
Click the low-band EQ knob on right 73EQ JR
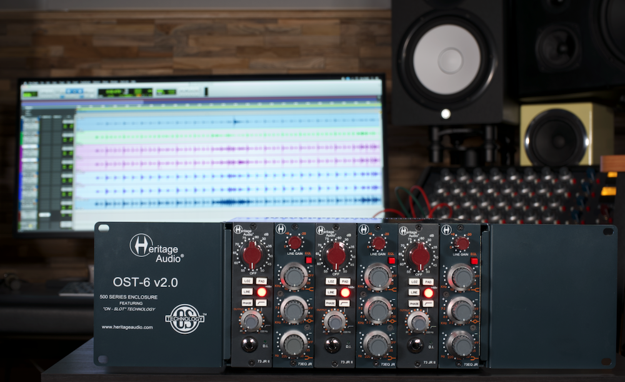(x=461, y=345)
